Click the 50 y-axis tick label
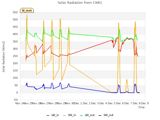Viewport: 160px width, 120px height. 16,85
